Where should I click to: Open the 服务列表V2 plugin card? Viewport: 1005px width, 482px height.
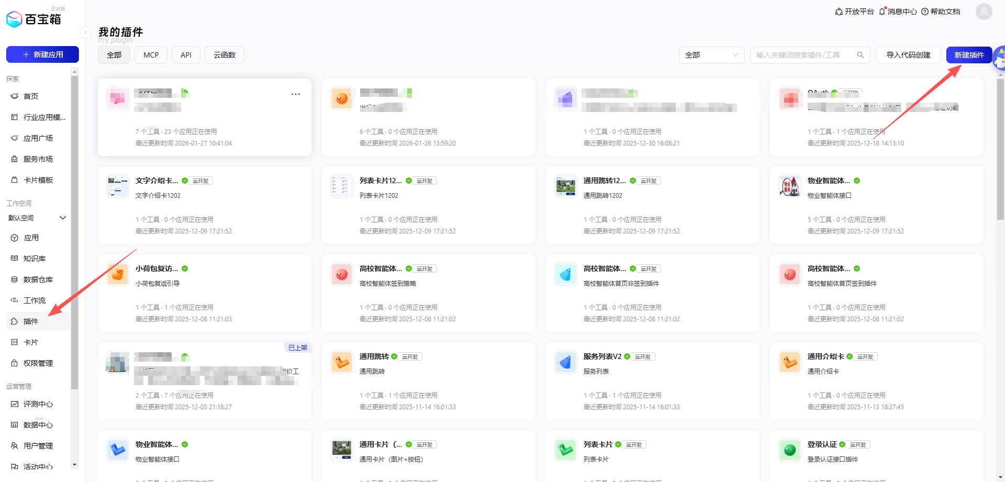click(x=652, y=381)
